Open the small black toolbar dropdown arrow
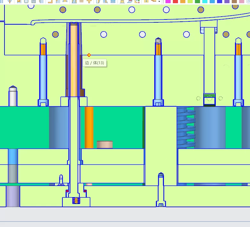This screenshot has height=227, width=250. point(159,1)
